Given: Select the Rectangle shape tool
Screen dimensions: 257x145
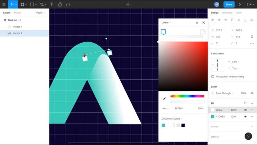Looking at the screenshot, I should (32, 4).
